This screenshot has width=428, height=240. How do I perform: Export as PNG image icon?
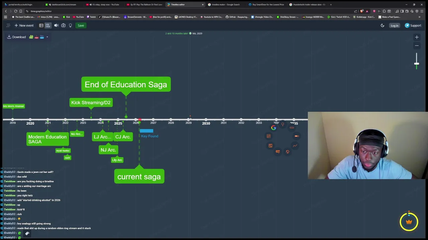click(x=31, y=37)
